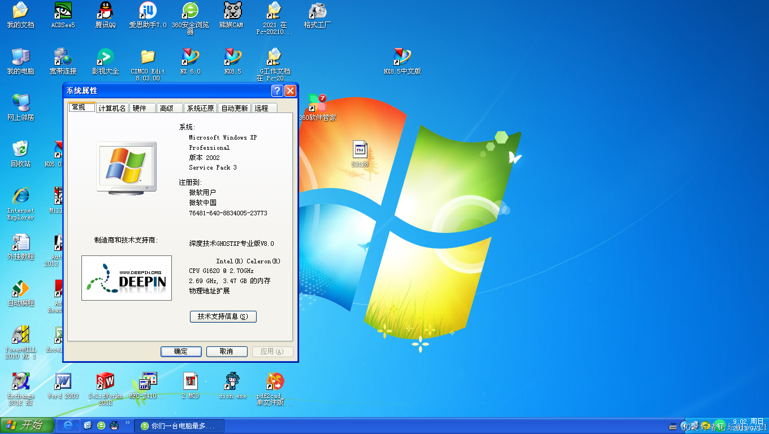This screenshot has height=434, width=769.
Task: Open the 360软件管家 desktop icon
Action: [x=317, y=108]
